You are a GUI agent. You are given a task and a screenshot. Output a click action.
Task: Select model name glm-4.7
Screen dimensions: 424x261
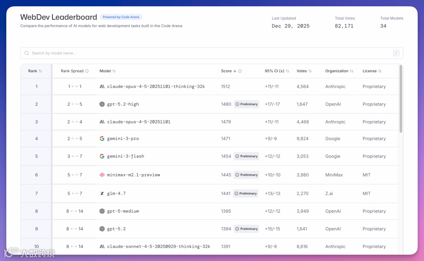[116, 193]
